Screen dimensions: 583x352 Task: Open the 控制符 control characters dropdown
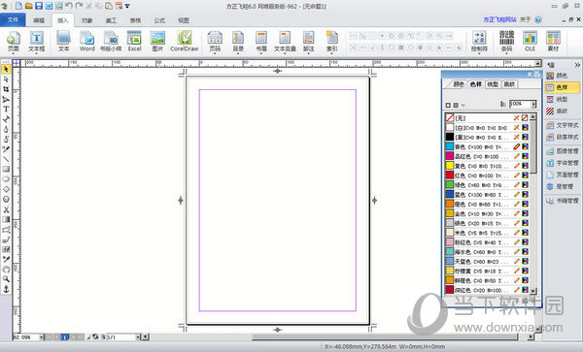[x=479, y=53]
